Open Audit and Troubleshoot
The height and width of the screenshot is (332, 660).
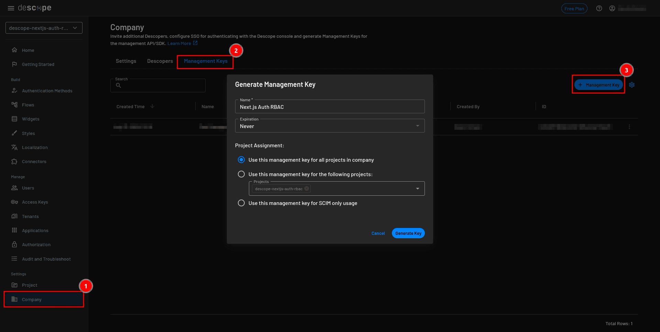[46, 259]
